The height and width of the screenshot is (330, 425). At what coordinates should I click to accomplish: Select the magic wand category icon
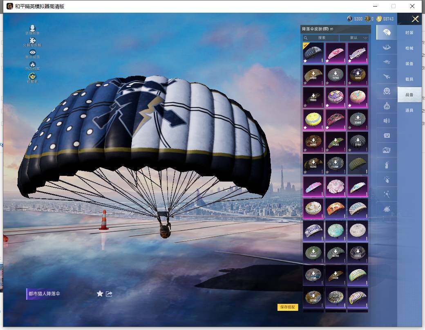(387, 194)
